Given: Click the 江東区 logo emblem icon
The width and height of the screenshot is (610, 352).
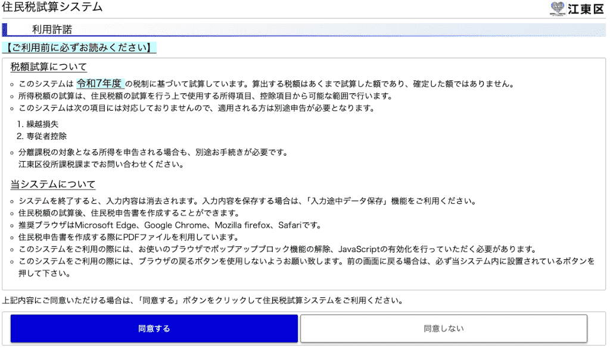Looking at the screenshot, I should coord(558,9).
